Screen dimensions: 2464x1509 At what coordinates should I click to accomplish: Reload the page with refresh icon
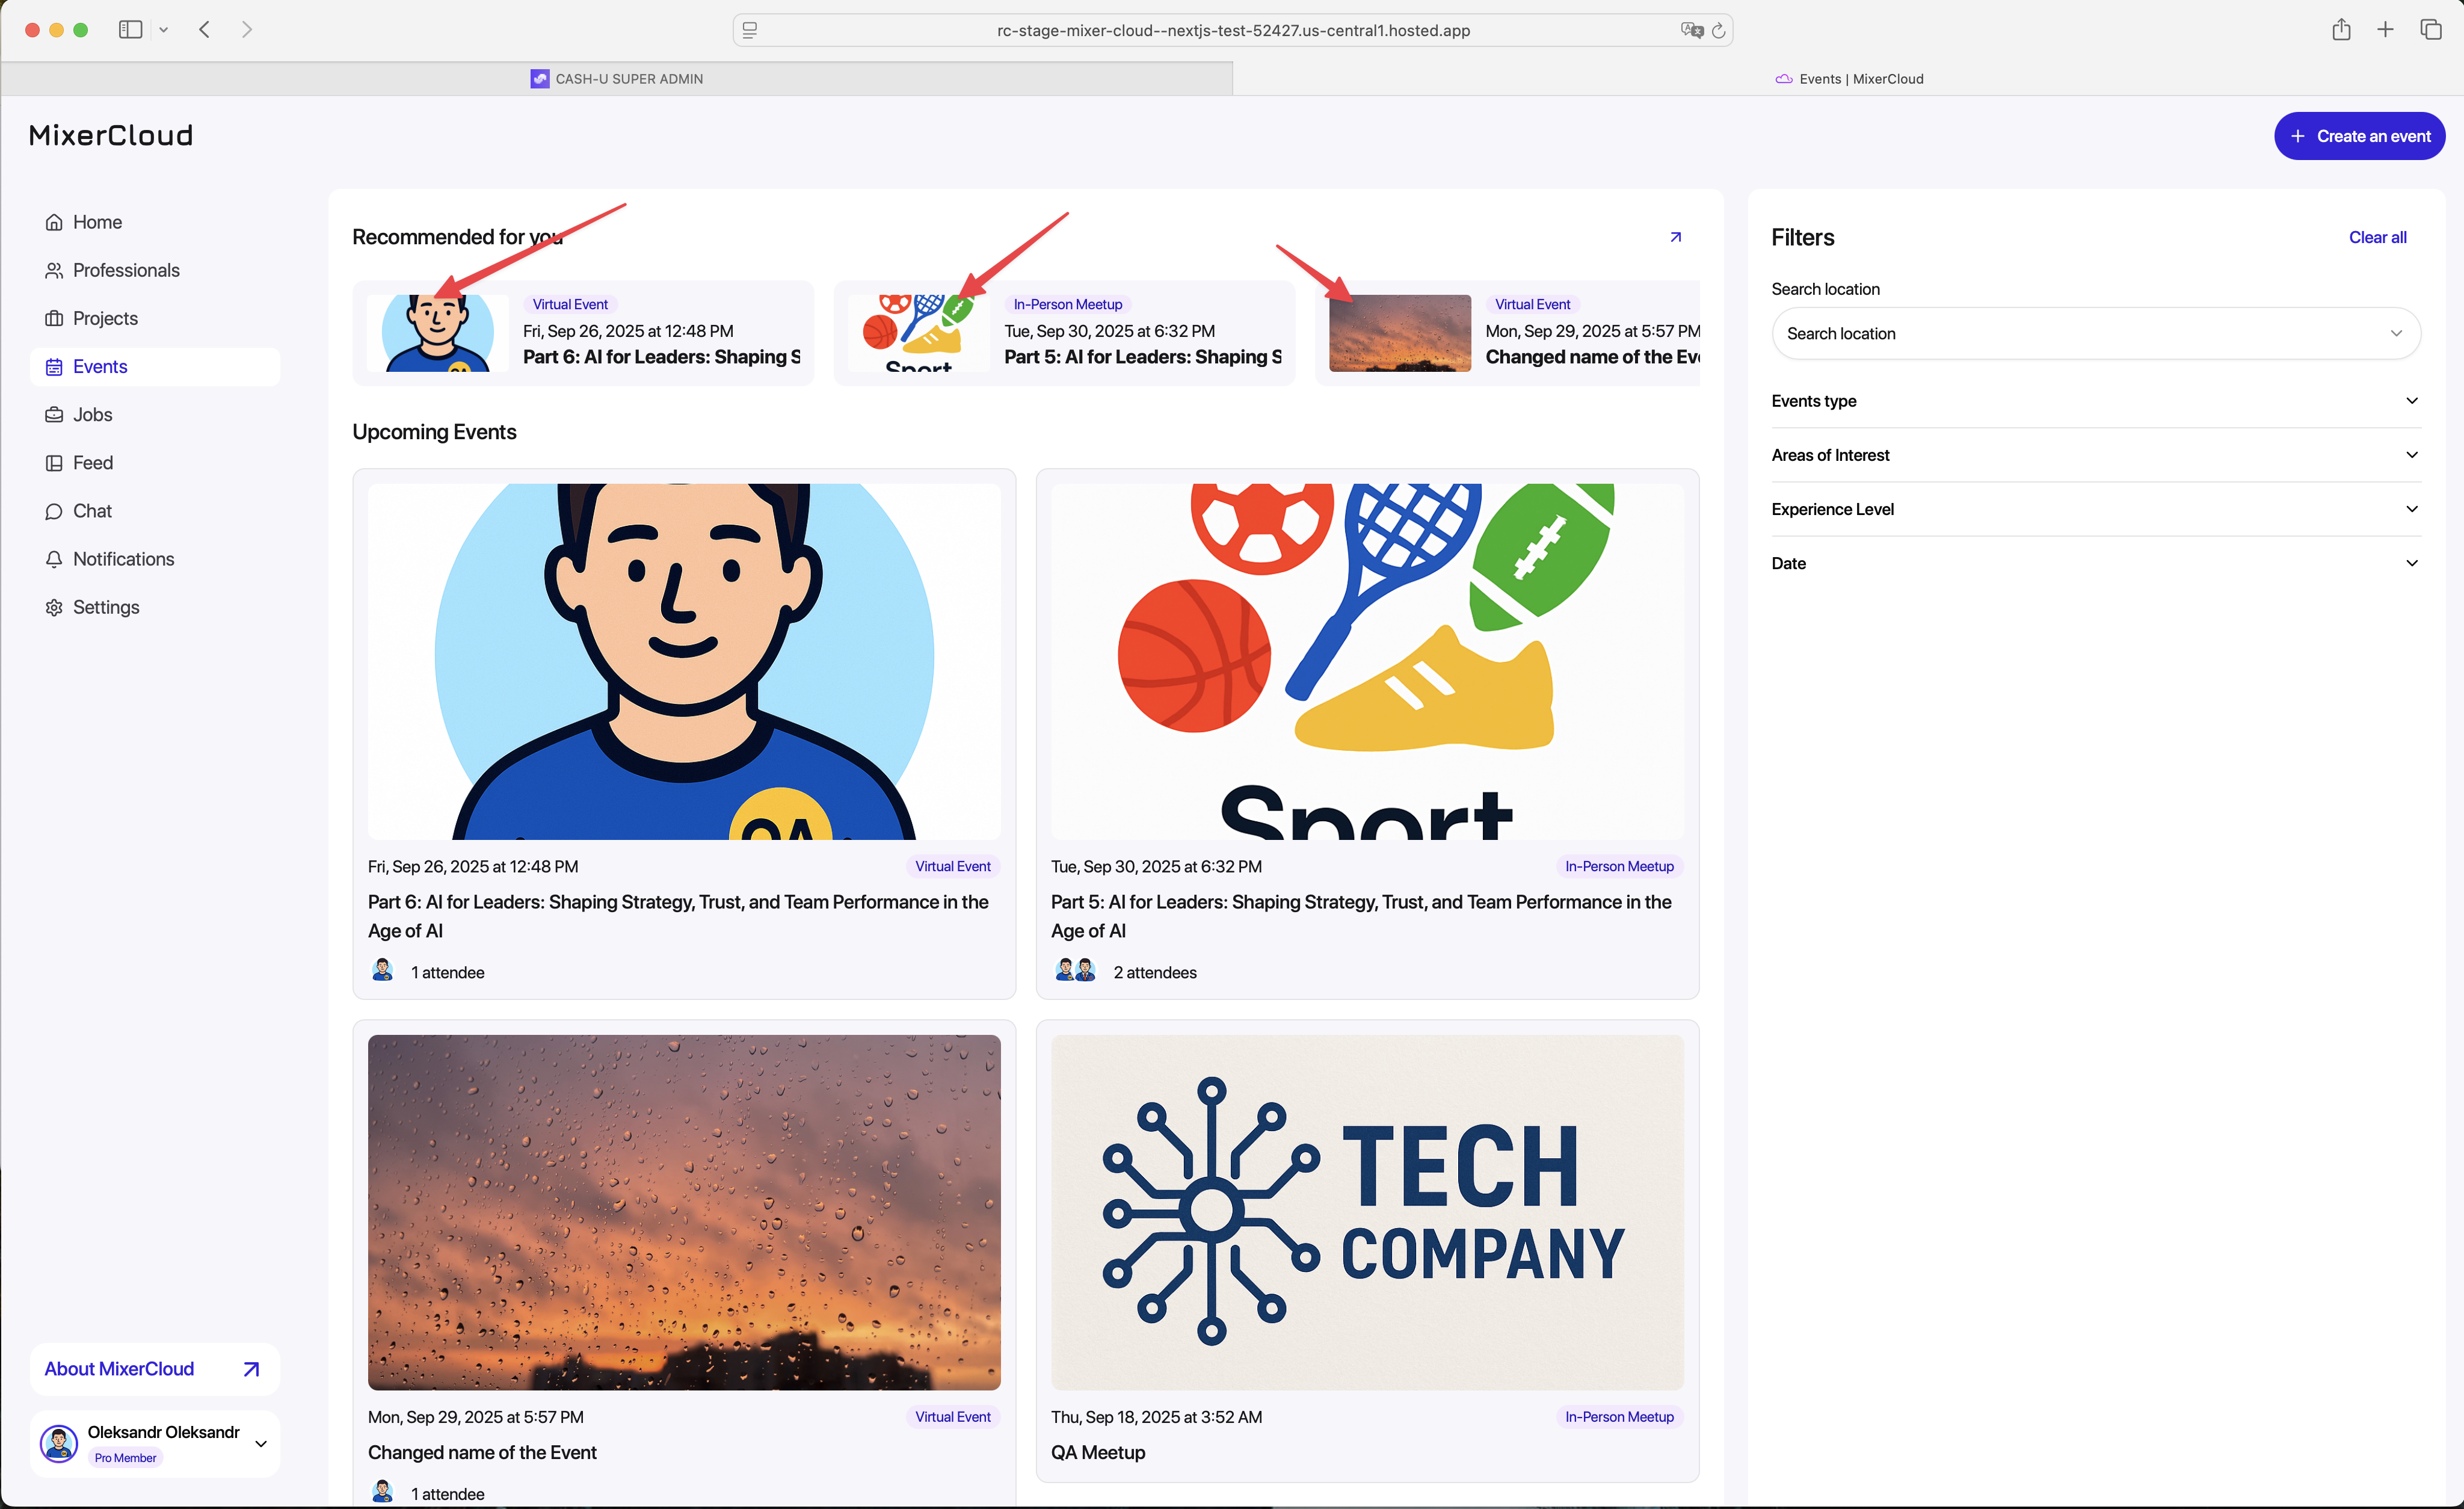point(1718,31)
